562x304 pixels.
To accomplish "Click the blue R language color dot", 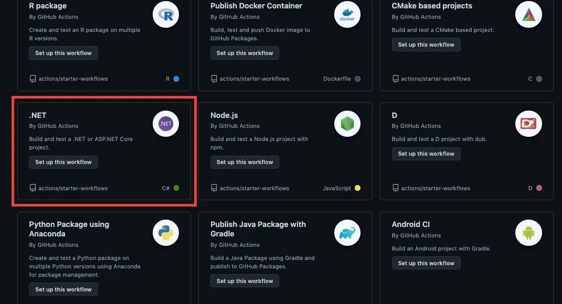I will pos(176,79).
